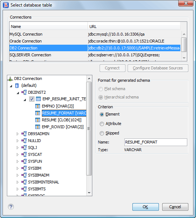Click the (default) database cylinder icon
Screen dimensions: 196x218
(x=17, y=85)
